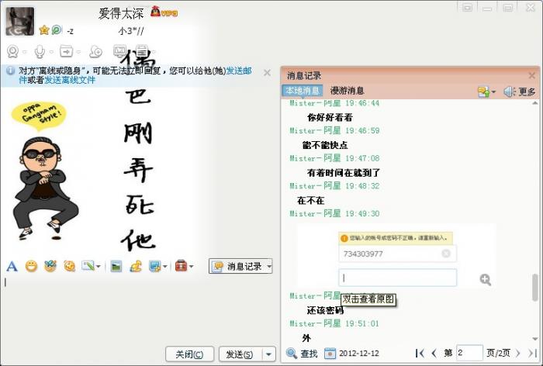Viewport: 543px width, 366px height.
Task: Close the 消息记录 panel
Action: (532, 75)
